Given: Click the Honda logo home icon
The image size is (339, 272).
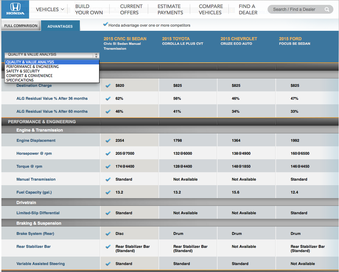Looking at the screenshot, I should 15,9.
